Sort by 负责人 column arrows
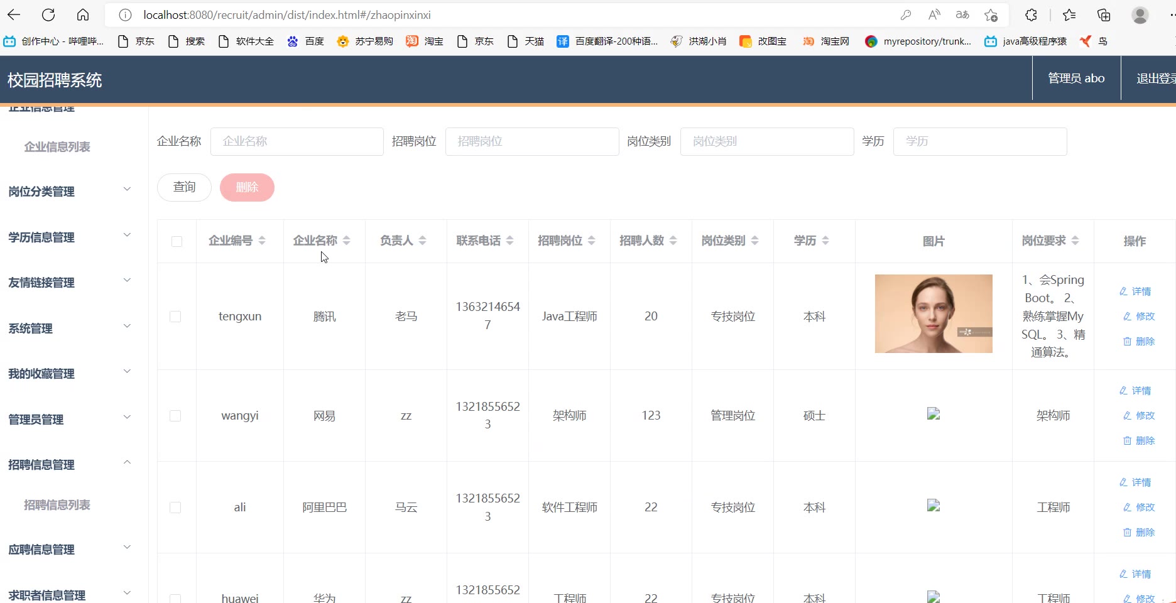This screenshot has height=603, width=1176. click(x=422, y=241)
